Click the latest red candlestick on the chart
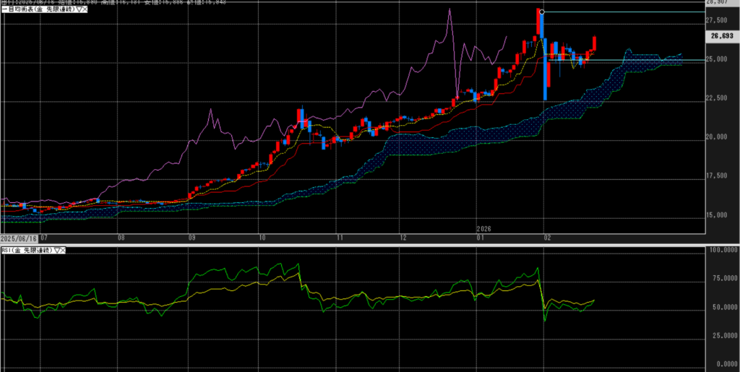Screen dimensions: 740x372 (595, 43)
